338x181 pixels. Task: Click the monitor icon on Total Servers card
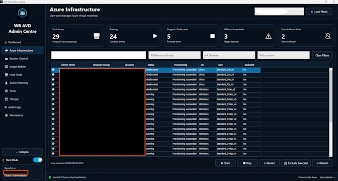96,36
